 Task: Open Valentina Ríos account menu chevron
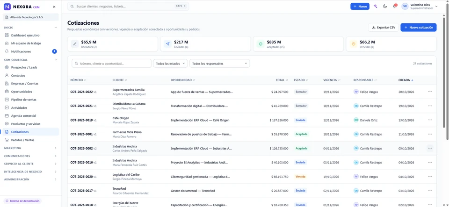(436, 6)
